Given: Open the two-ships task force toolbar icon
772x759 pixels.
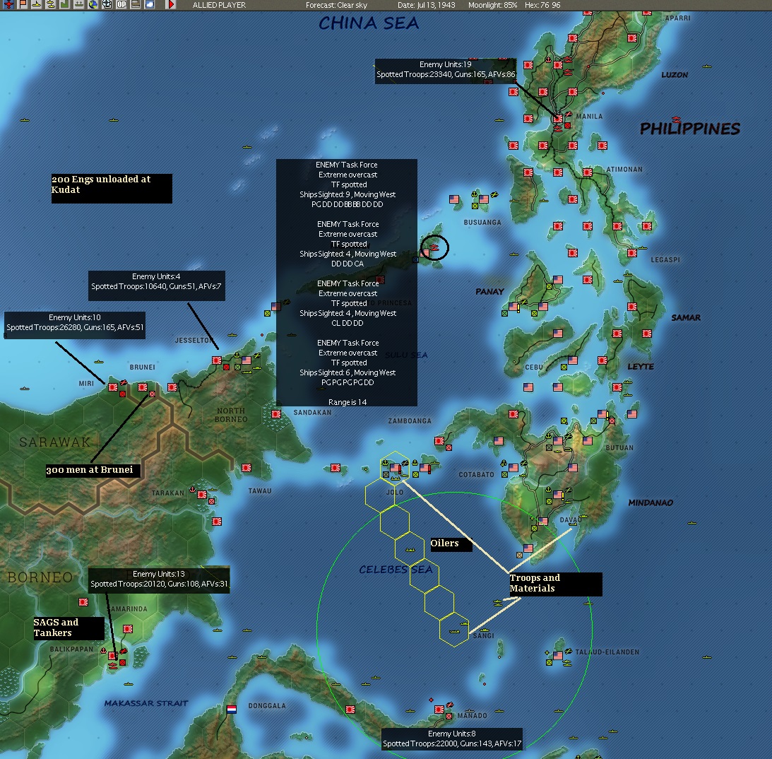Looking at the screenshot, I should (51, 4).
